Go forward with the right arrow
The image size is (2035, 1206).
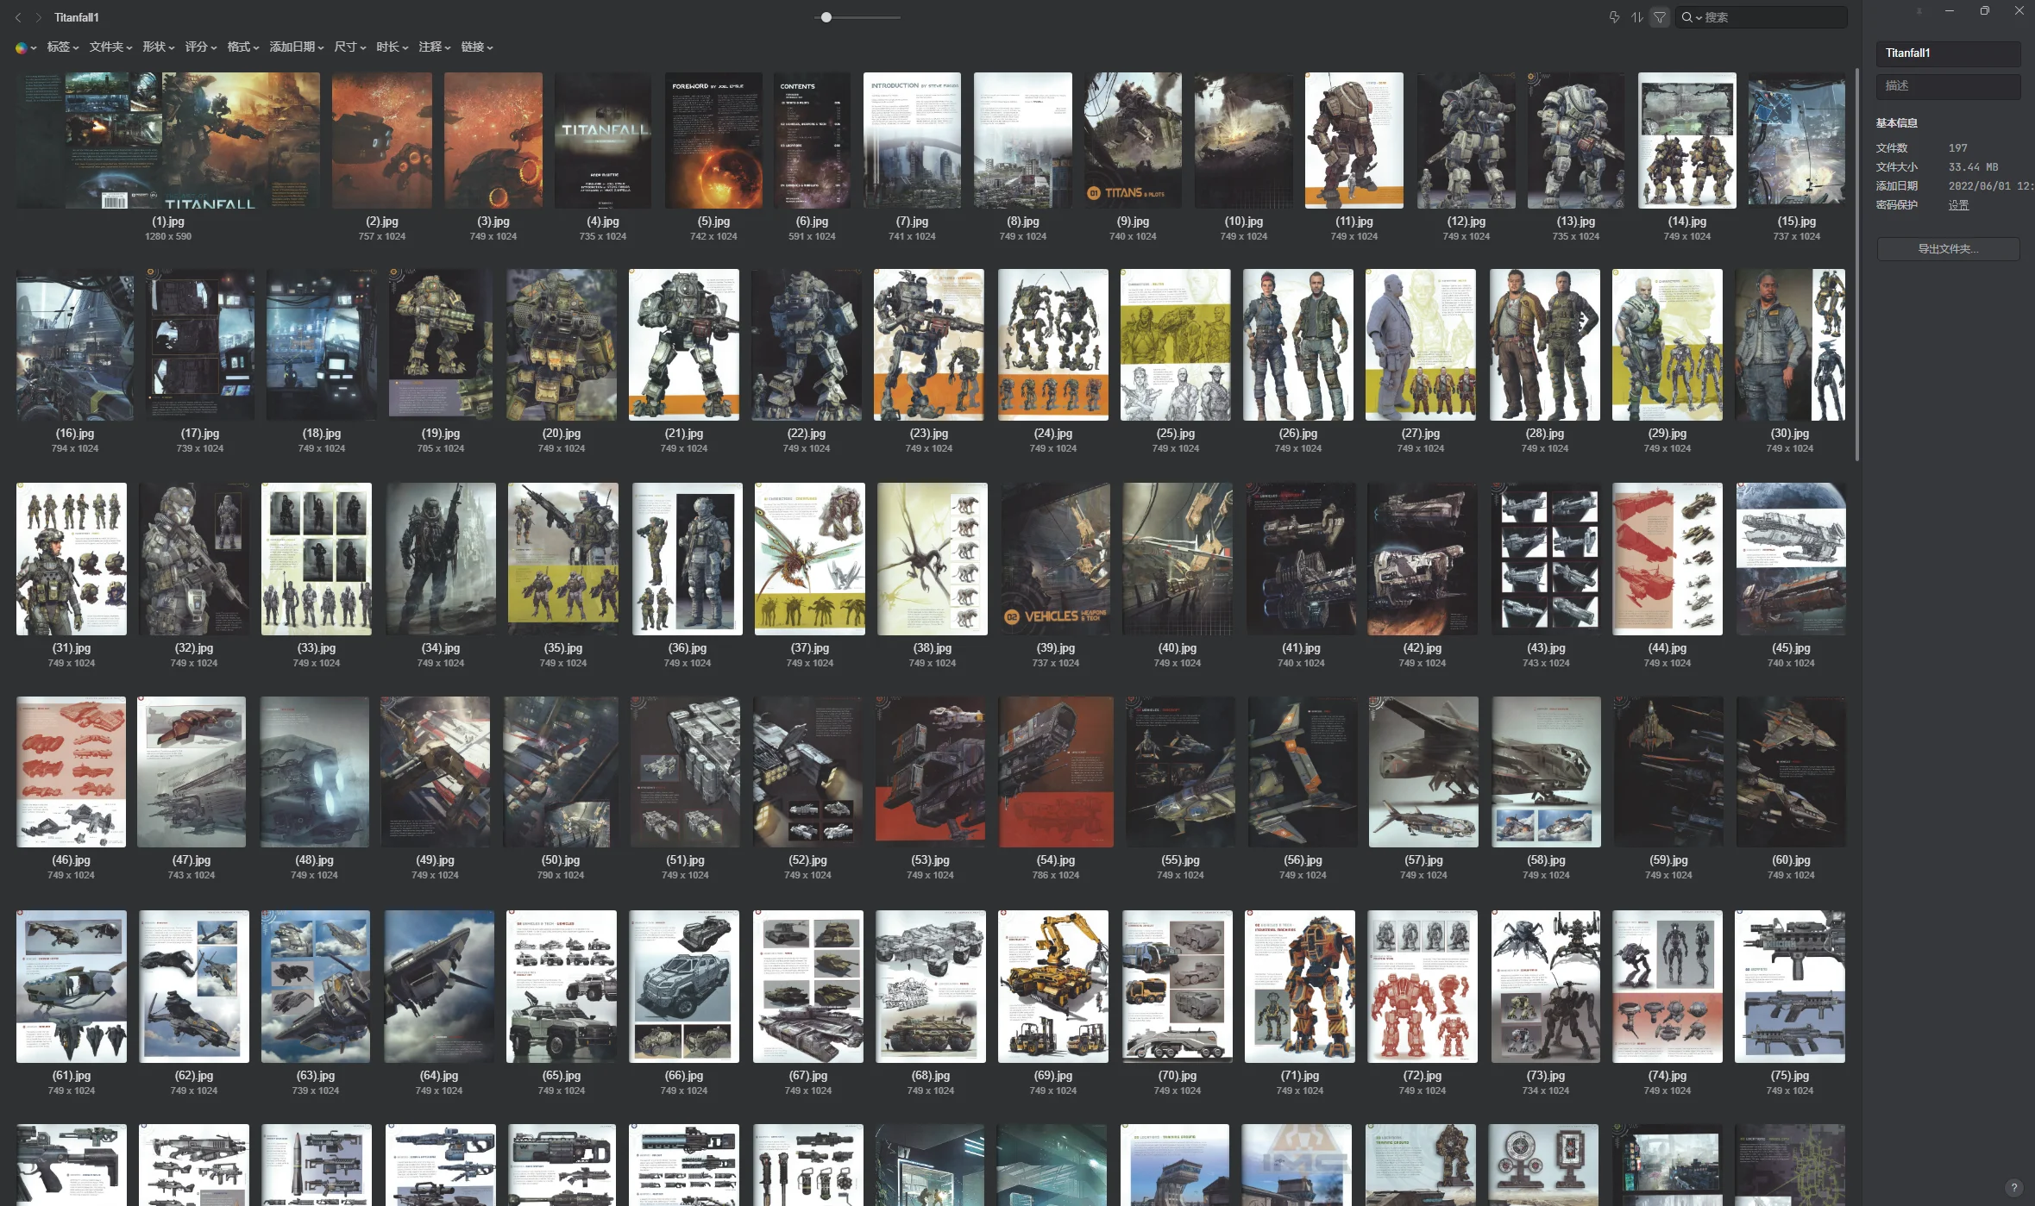tap(39, 17)
